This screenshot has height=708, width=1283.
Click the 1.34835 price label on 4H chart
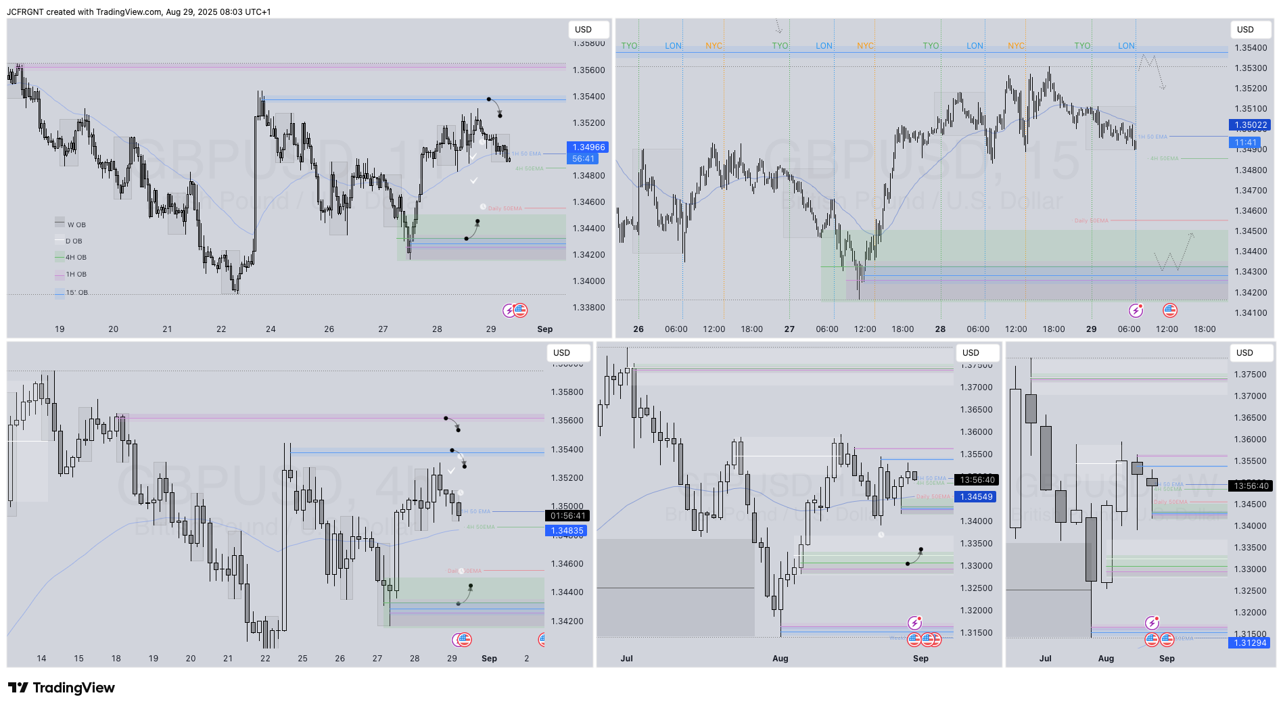(x=567, y=531)
